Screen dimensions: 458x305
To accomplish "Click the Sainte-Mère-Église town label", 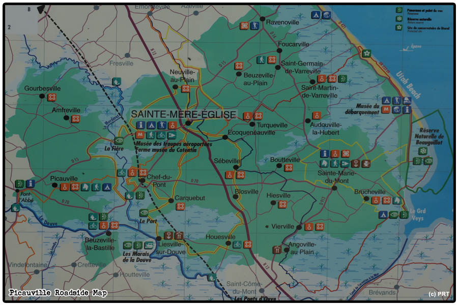I will tap(183, 114).
